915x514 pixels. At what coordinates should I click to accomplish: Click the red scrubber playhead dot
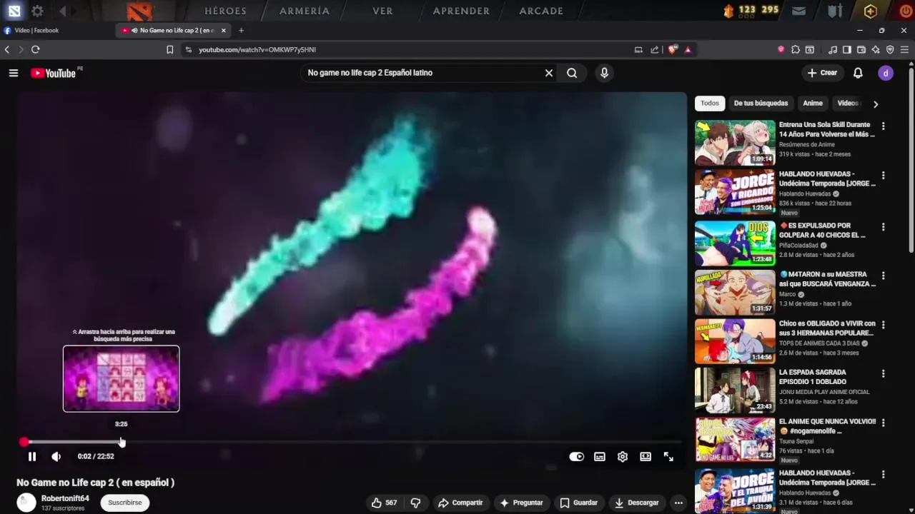coord(24,443)
